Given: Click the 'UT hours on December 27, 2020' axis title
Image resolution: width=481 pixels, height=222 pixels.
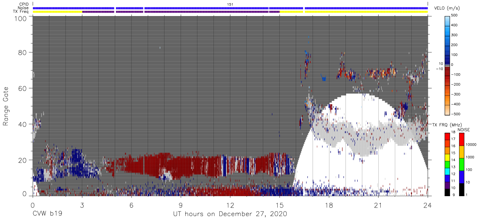Looking at the screenshot, I should pos(230,214).
